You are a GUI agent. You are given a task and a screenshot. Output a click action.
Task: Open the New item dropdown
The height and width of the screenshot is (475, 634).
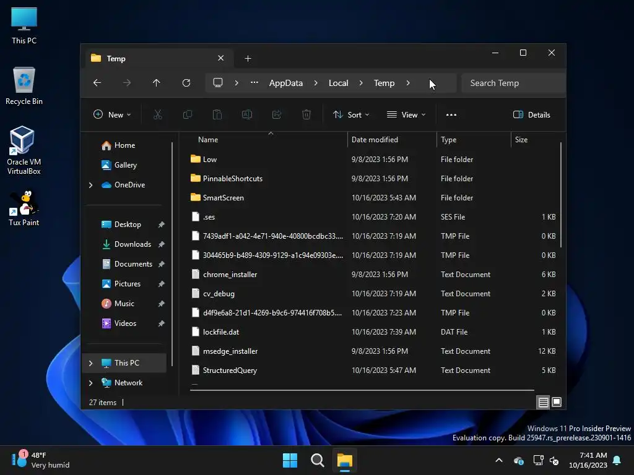[112, 114]
